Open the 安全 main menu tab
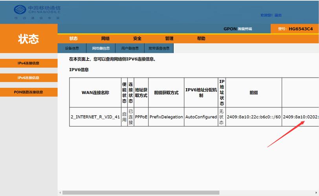The height and width of the screenshot is (196, 319). click(137, 38)
